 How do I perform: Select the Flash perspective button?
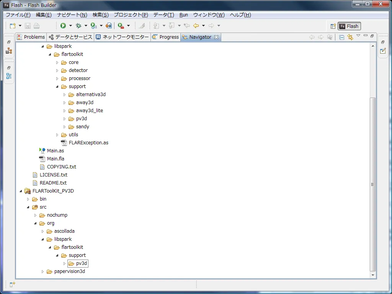click(349, 26)
